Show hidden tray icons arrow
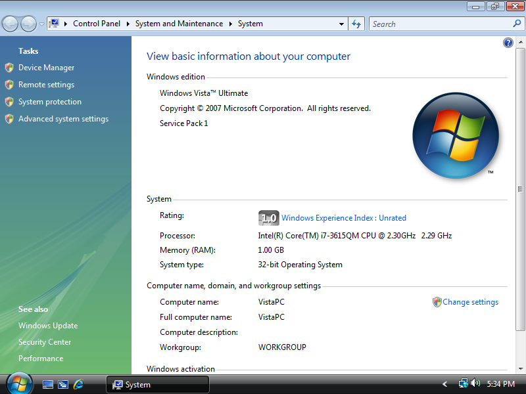526x394 pixels. pyautogui.click(x=445, y=384)
